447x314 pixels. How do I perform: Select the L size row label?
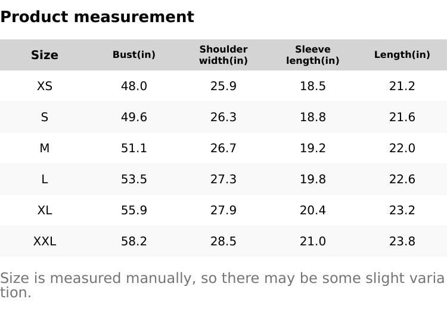click(x=45, y=179)
